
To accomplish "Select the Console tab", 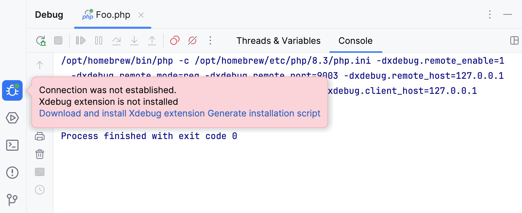I will [356, 40].
